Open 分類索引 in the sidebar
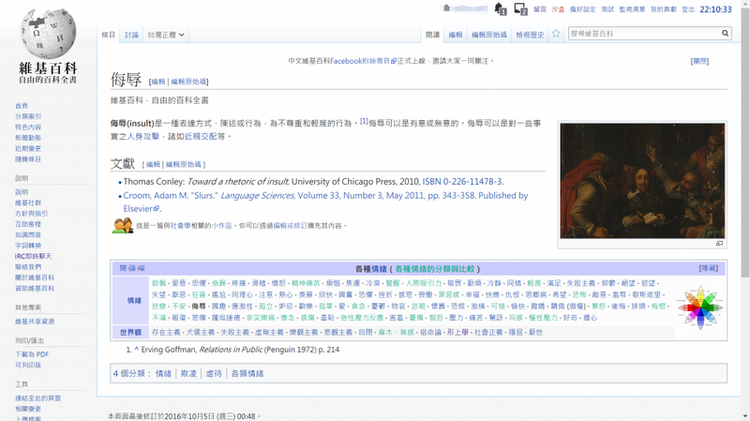 [28, 116]
